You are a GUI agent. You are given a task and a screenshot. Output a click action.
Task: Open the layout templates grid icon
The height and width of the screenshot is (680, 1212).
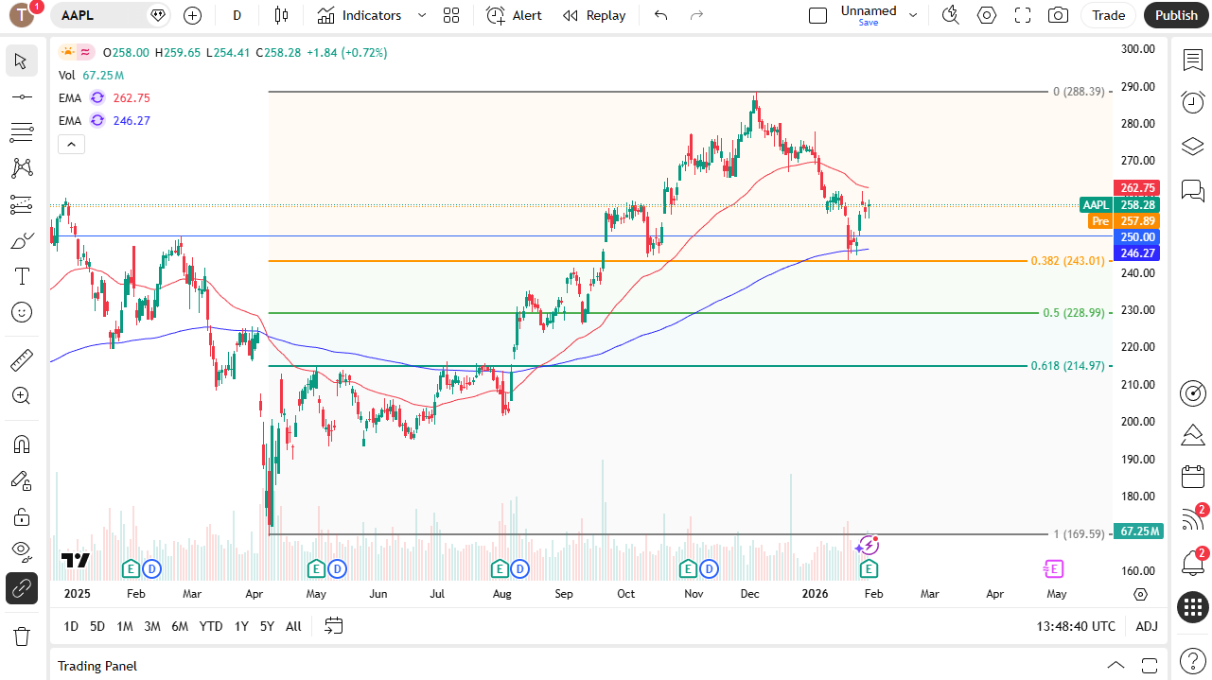pos(451,15)
